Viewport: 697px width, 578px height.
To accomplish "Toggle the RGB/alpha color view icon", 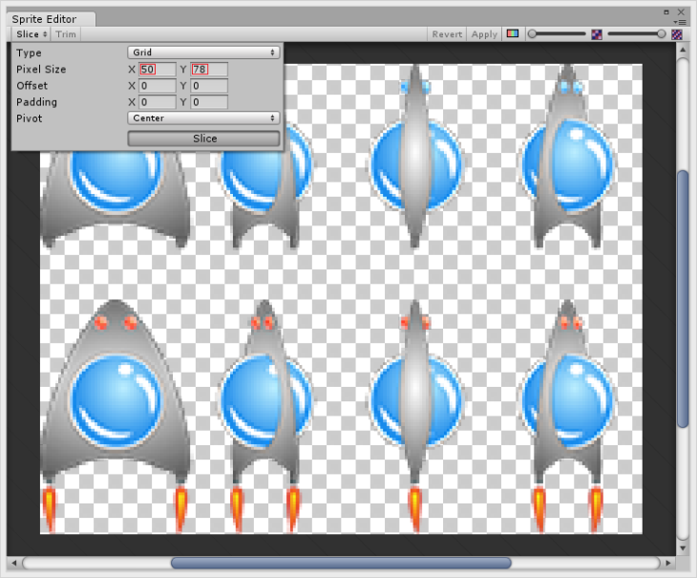I will click(513, 33).
